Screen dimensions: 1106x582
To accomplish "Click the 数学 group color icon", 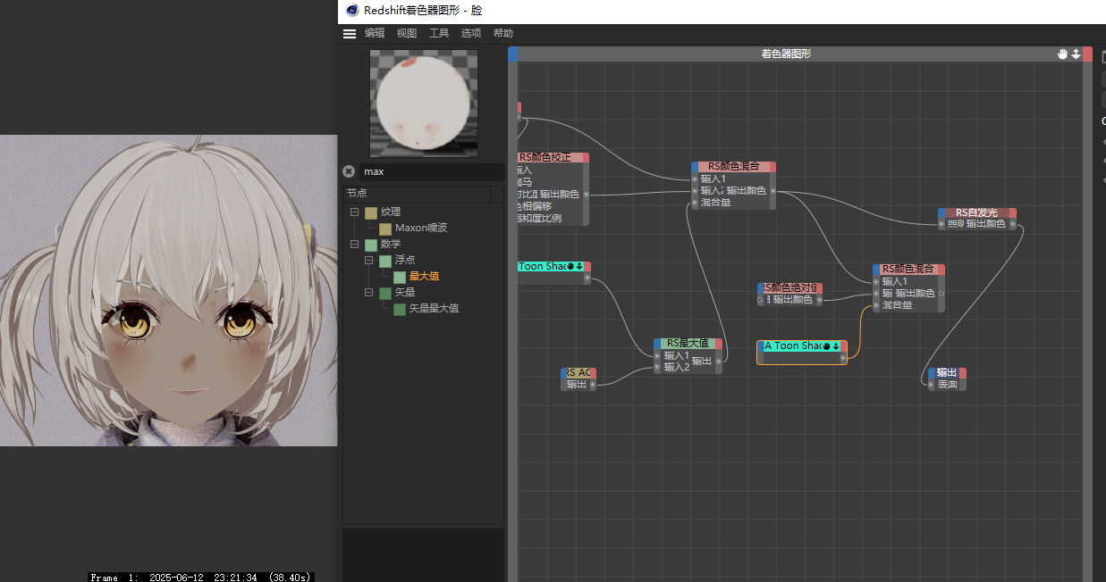I will tap(371, 245).
